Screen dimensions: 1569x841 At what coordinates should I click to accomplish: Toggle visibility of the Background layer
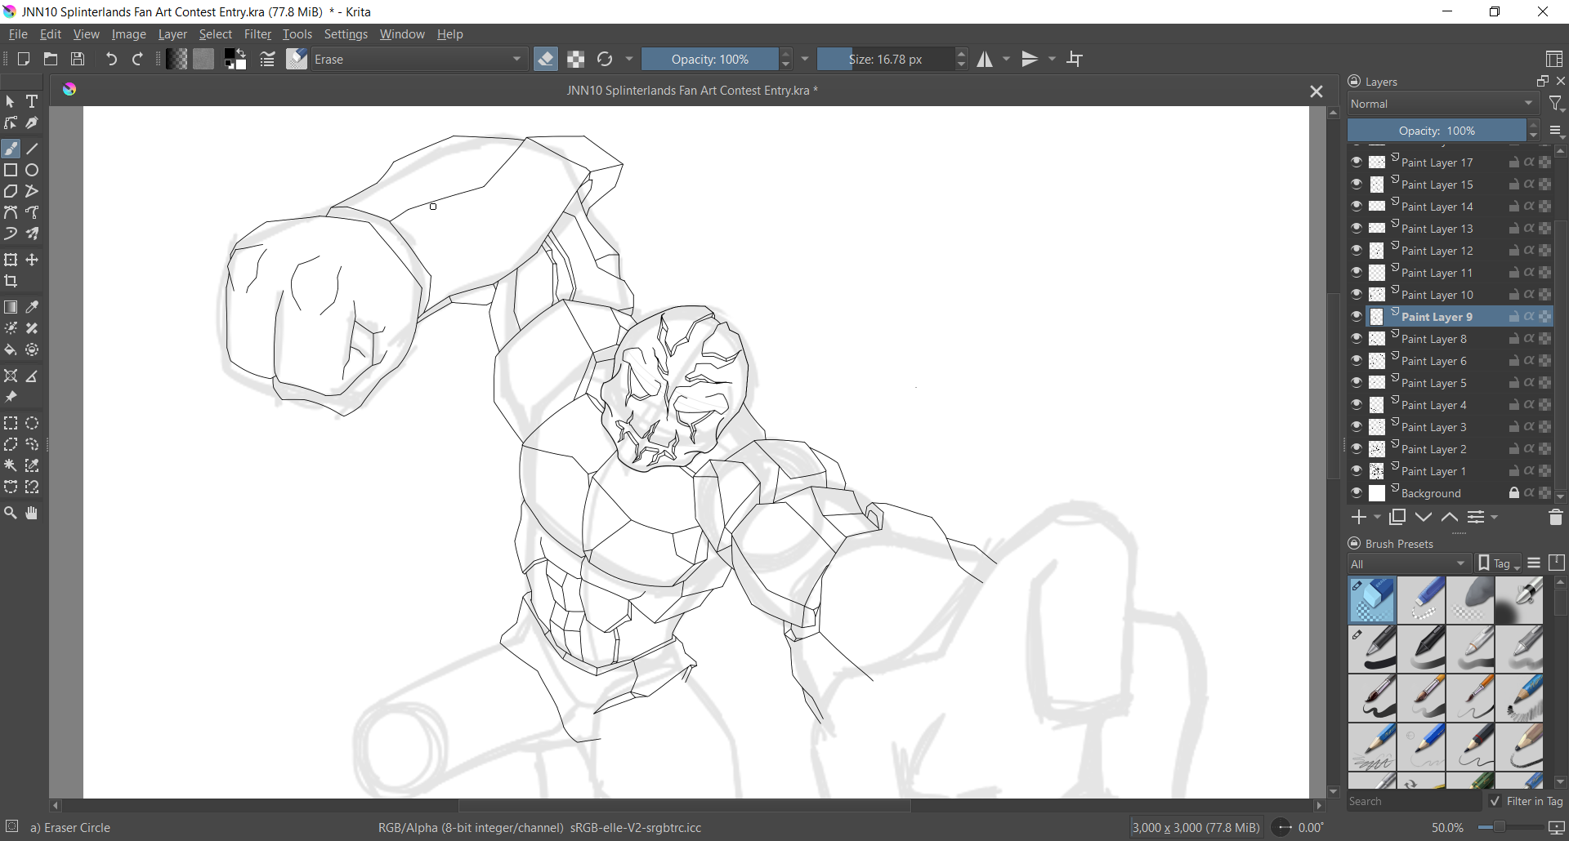click(1357, 493)
